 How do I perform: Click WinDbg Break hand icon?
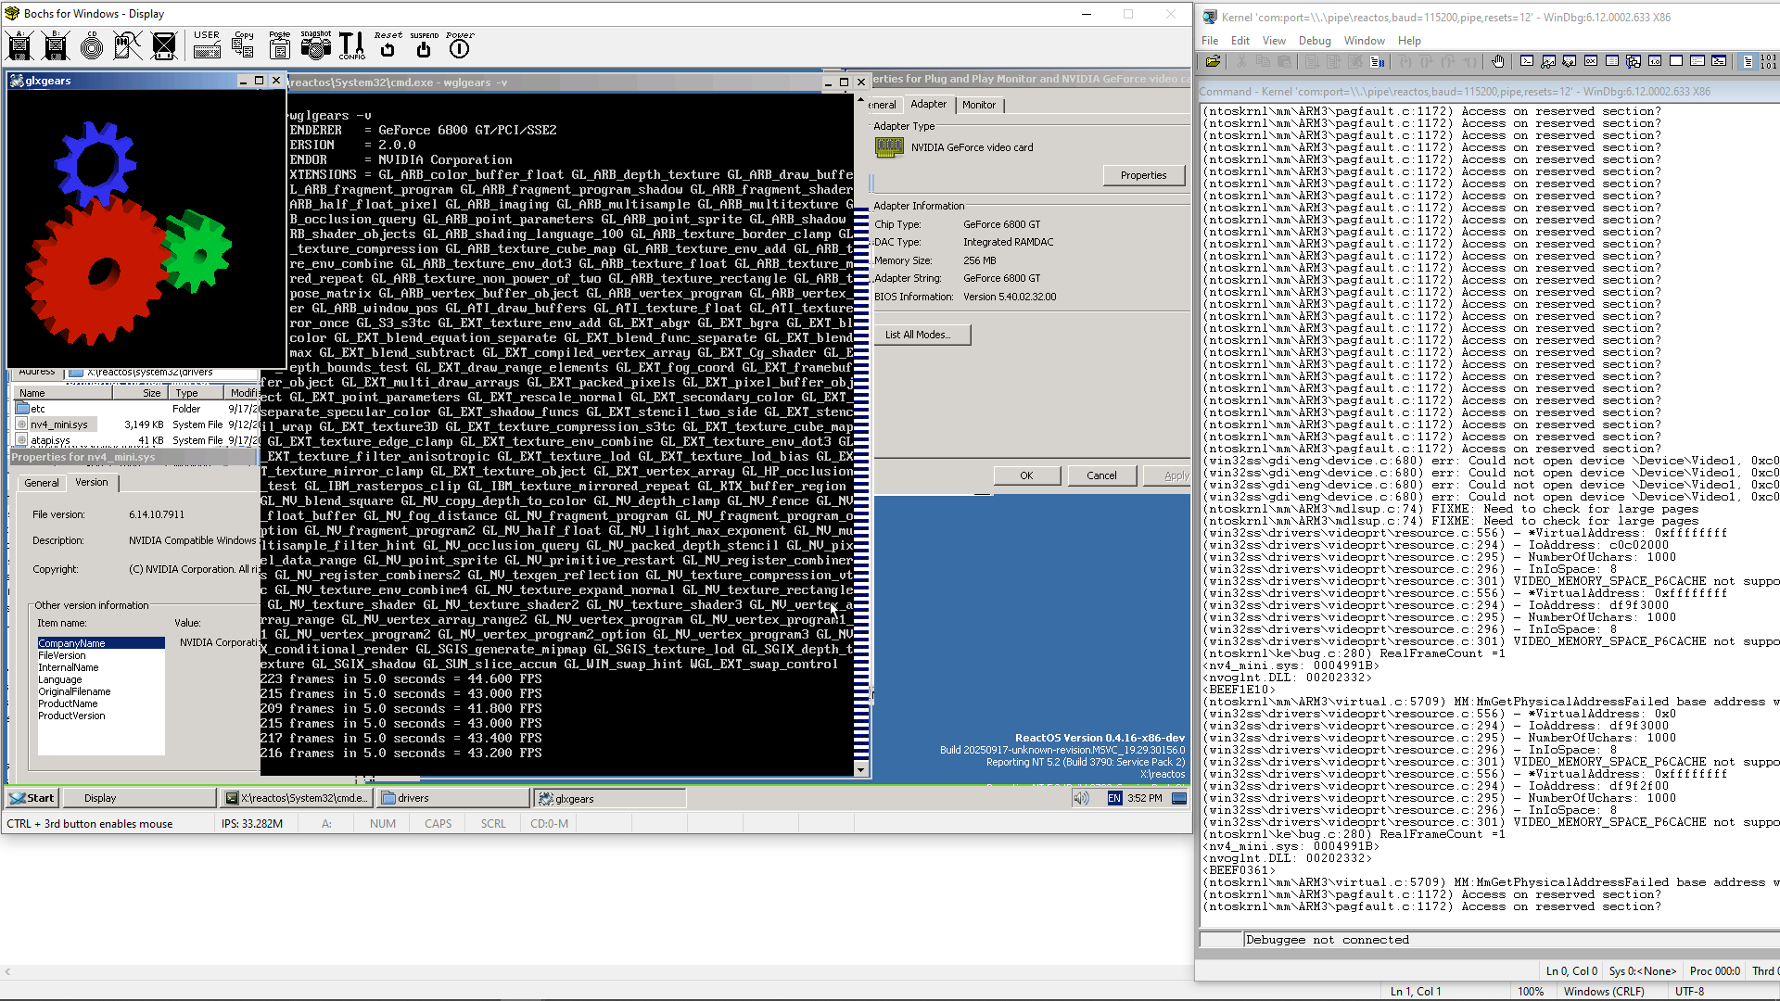click(x=1498, y=62)
